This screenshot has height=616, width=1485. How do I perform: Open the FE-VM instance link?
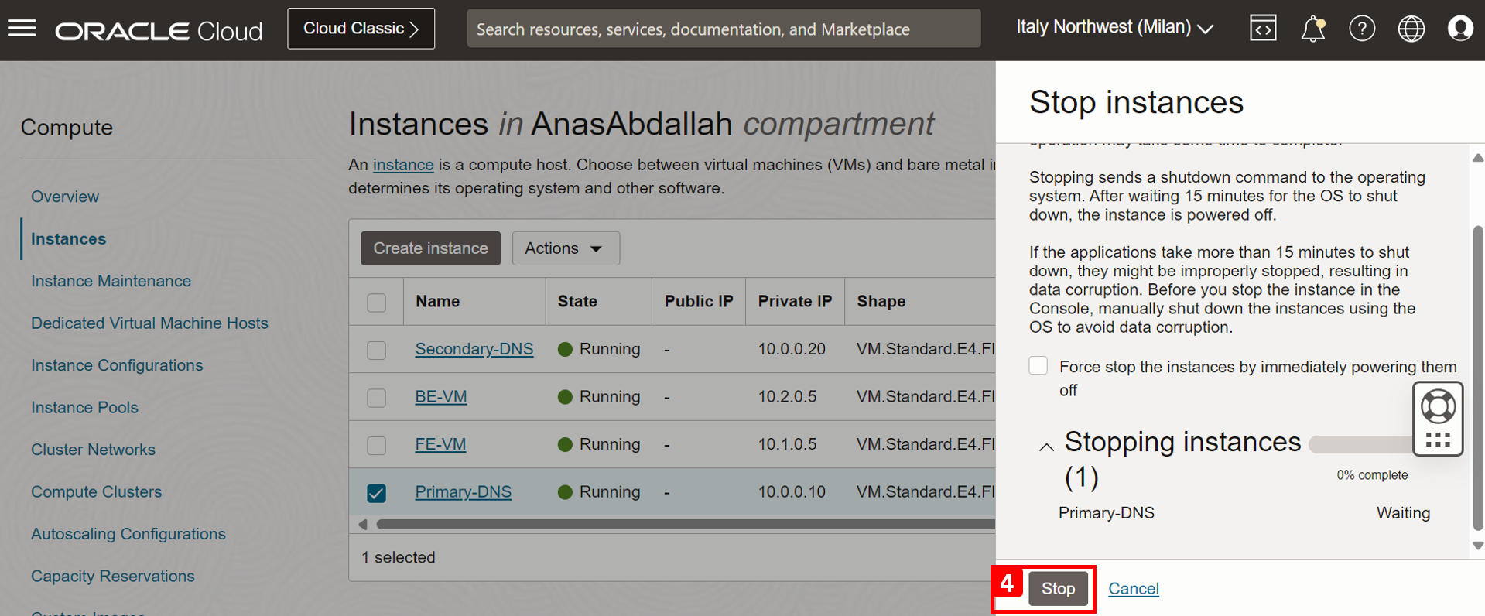coord(440,444)
